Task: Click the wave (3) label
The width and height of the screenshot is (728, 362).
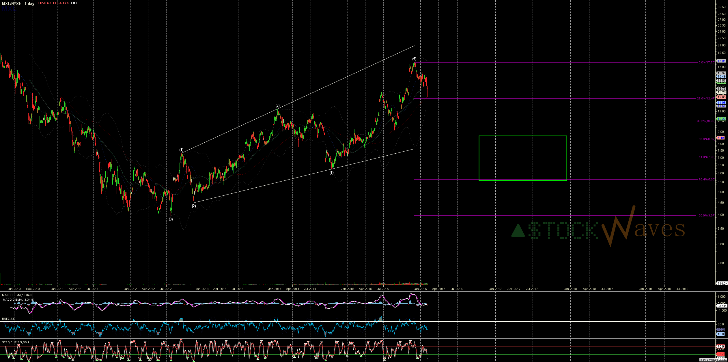Action: [277, 105]
